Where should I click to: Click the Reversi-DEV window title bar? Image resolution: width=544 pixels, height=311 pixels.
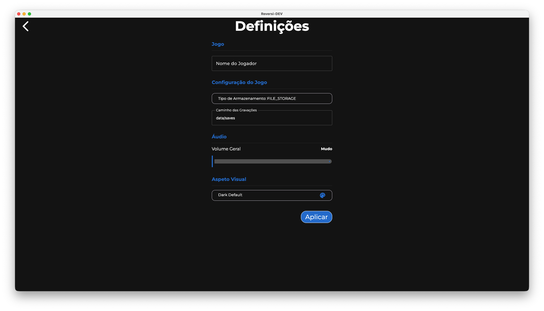pos(272,14)
